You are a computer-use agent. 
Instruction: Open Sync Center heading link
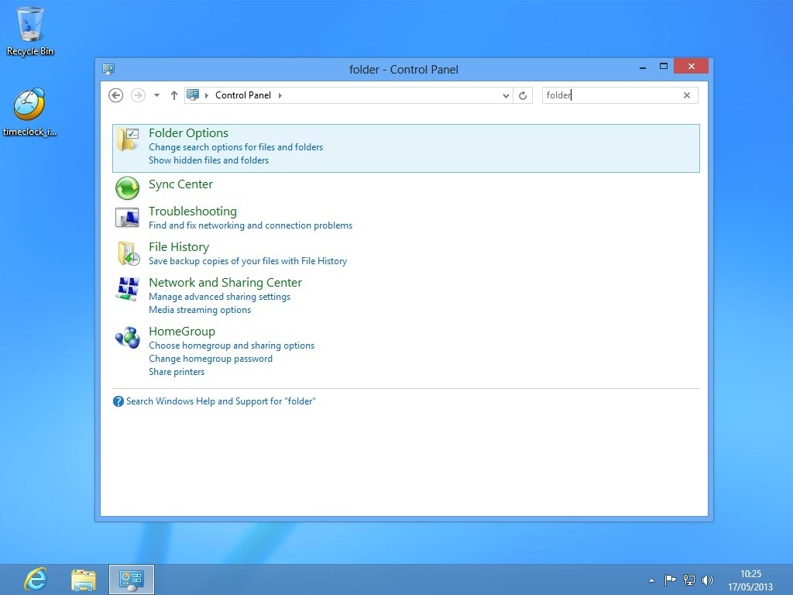coord(180,184)
